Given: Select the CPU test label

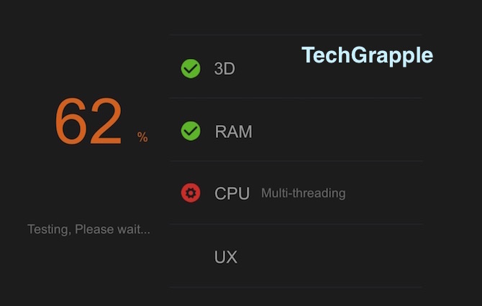Looking at the screenshot, I should [232, 193].
